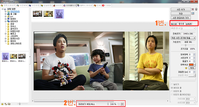Click the 사진 추가 button
This screenshot has width=199, height=107.
pyautogui.click(x=181, y=10)
